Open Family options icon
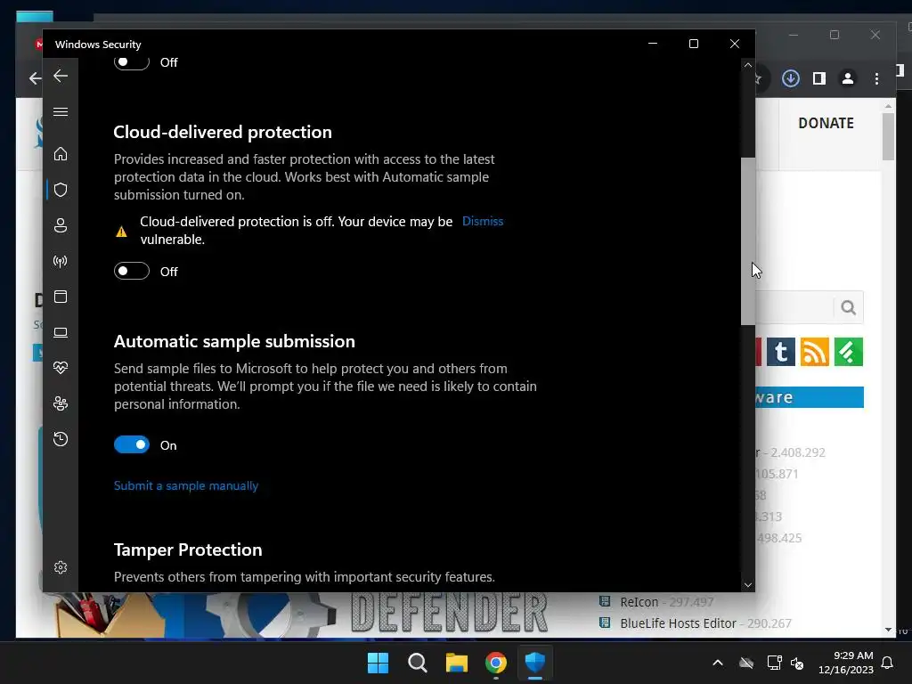Image resolution: width=912 pixels, height=684 pixels. 61,403
